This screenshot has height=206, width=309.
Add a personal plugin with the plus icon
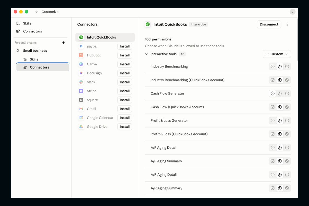[64, 43]
